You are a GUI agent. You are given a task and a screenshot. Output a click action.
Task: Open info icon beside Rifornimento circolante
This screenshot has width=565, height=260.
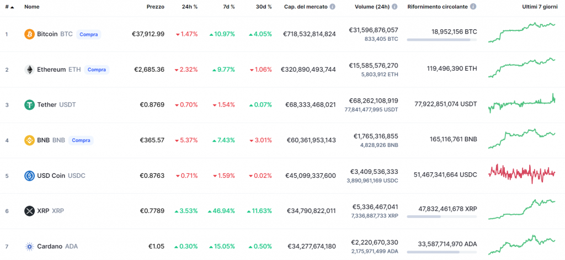click(x=473, y=7)
